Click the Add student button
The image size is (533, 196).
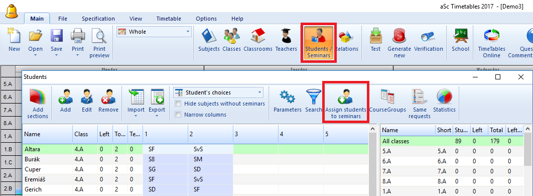(65, 101)
